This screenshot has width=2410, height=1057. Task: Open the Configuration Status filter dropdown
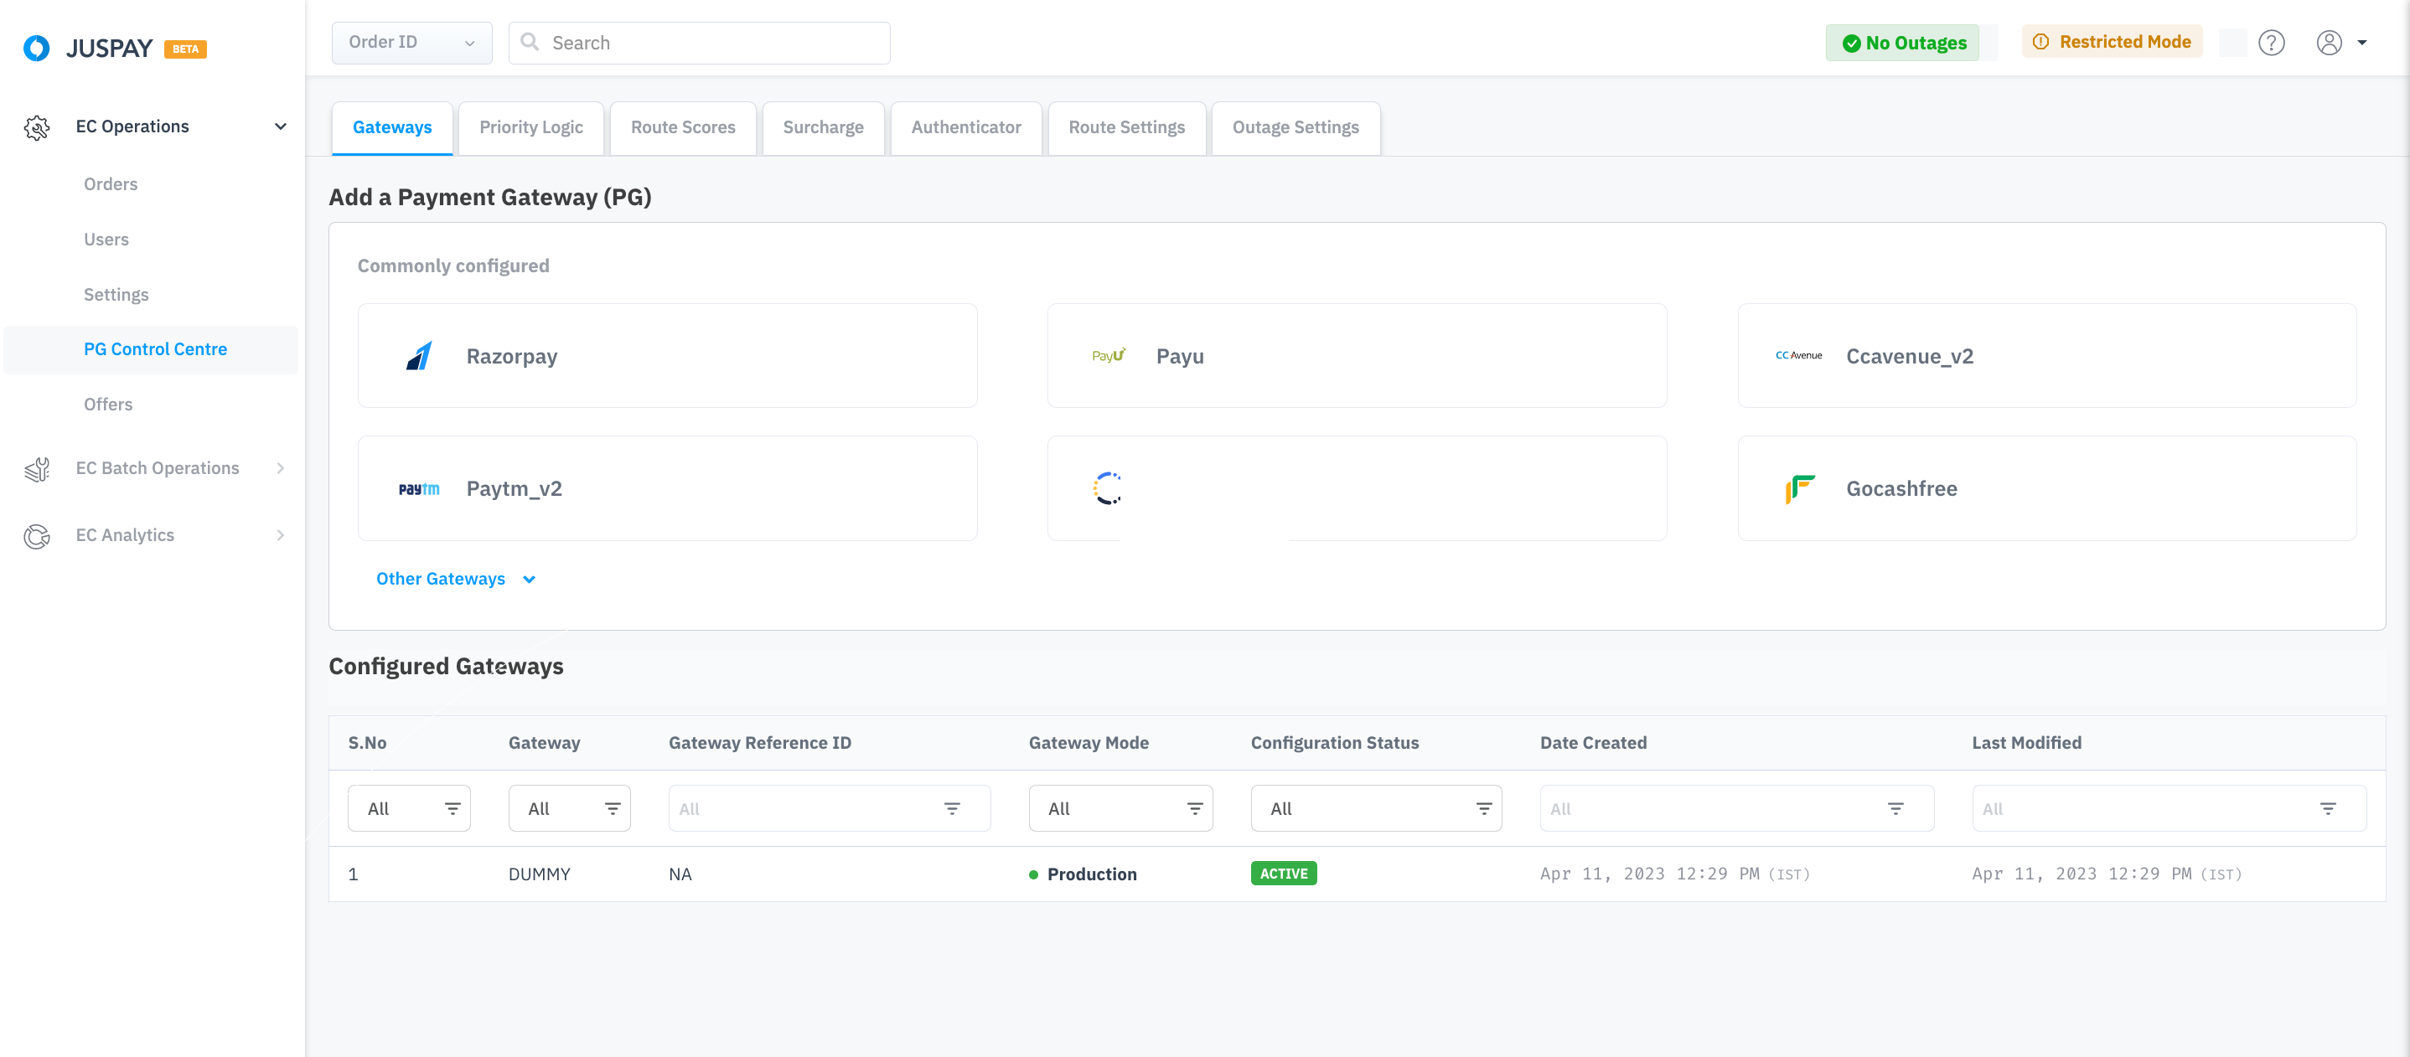pos(1375,808)
